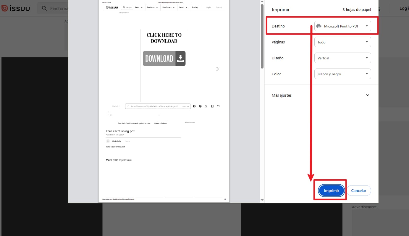Click the Diseño label
Viewport: 409px width, 236px height.
278,58
